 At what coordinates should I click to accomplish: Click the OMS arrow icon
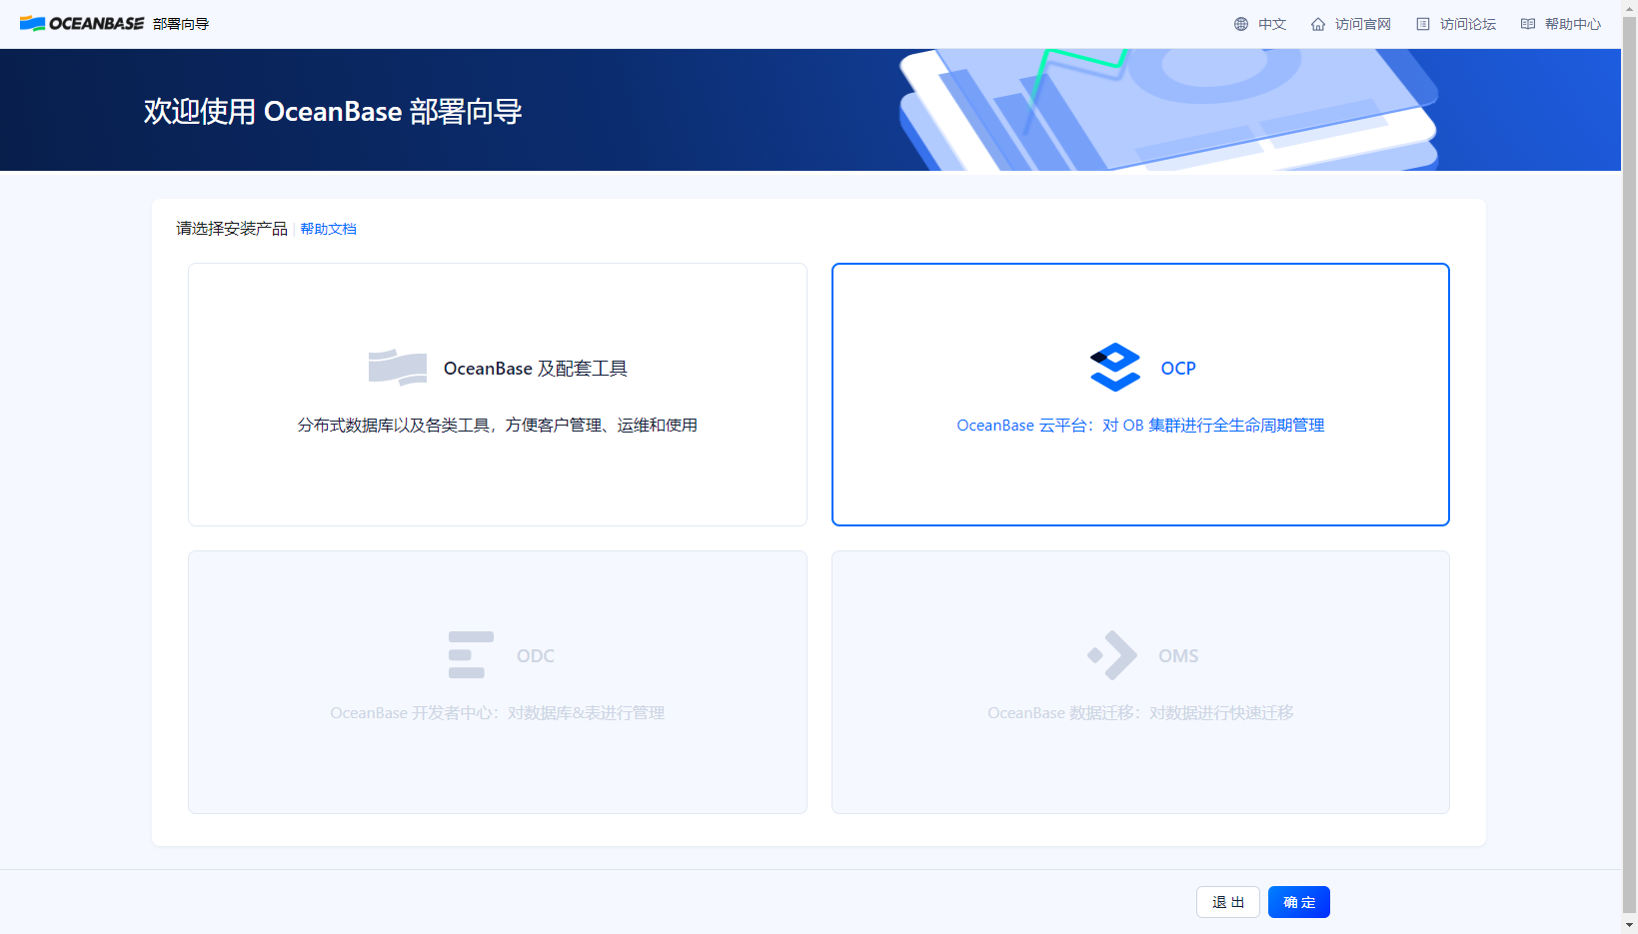click(1112, 655)
